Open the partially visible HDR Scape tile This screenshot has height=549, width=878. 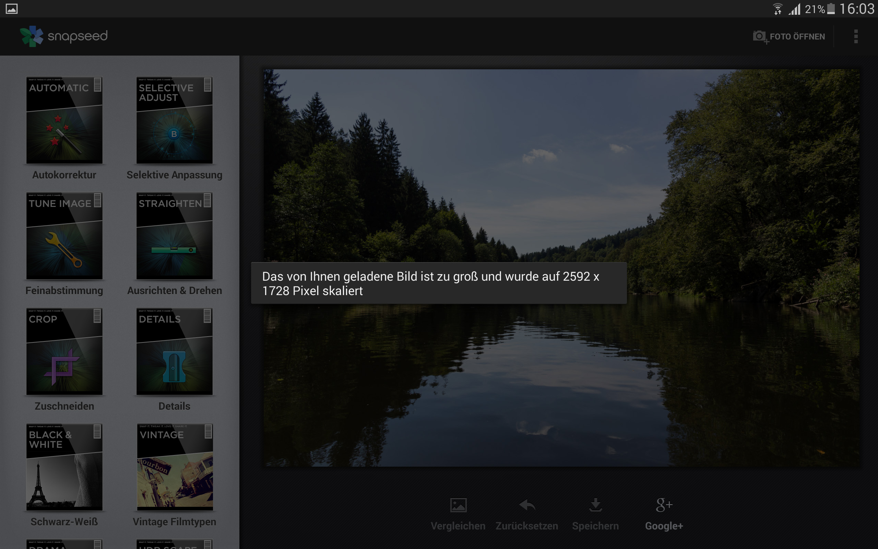(174, 544)
